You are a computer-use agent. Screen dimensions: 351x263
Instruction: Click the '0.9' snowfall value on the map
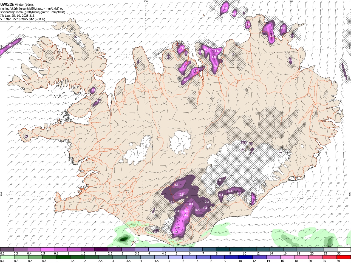point(248,25)
